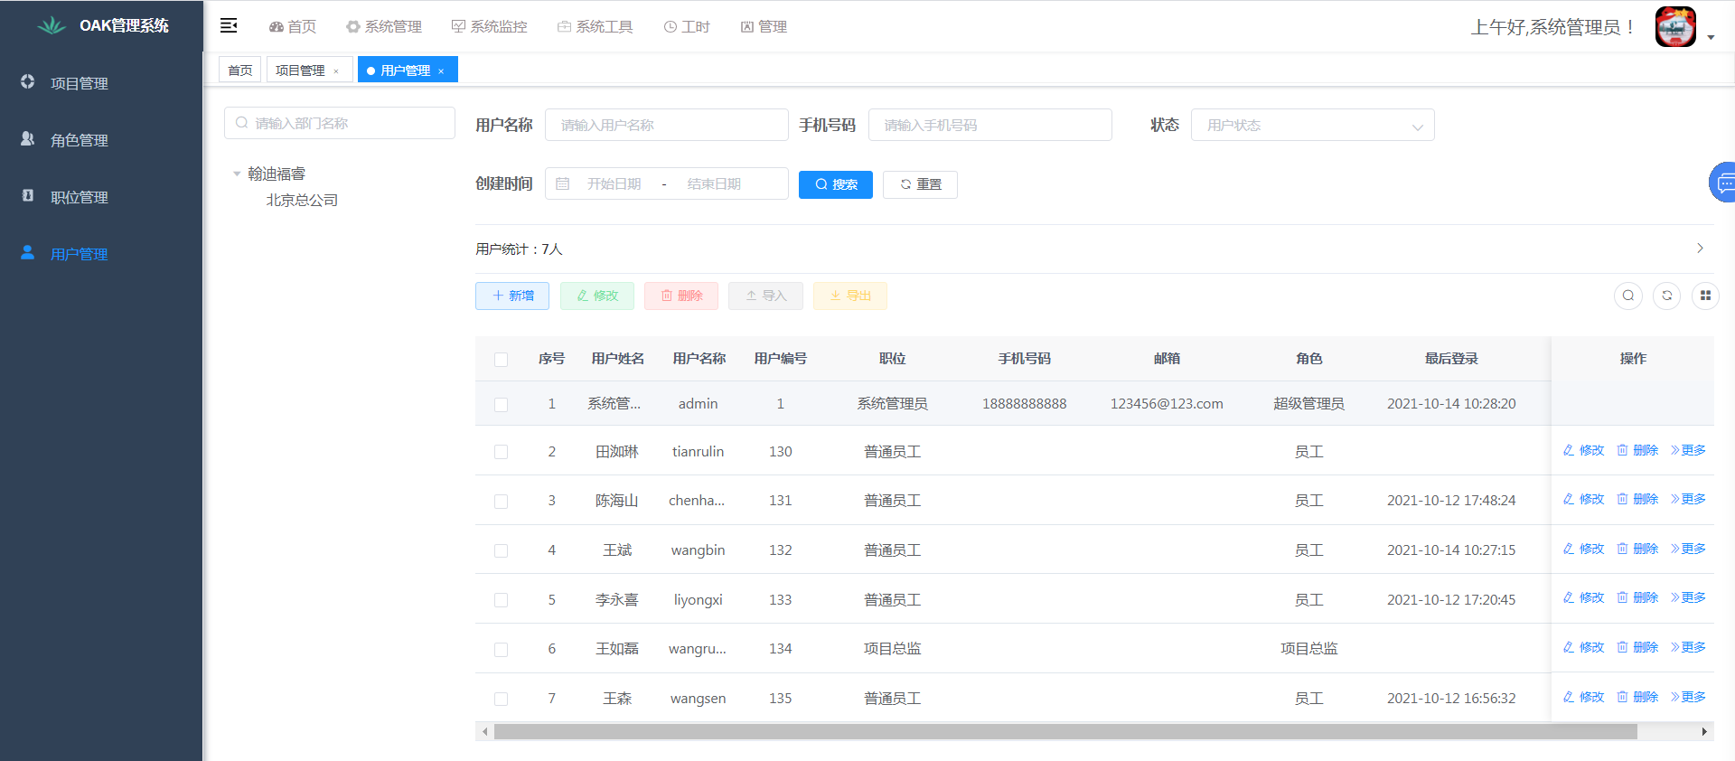
Task: Close the 用户管理 tab with its x icon
Action: pyautogui.click(x=441, y=71)
